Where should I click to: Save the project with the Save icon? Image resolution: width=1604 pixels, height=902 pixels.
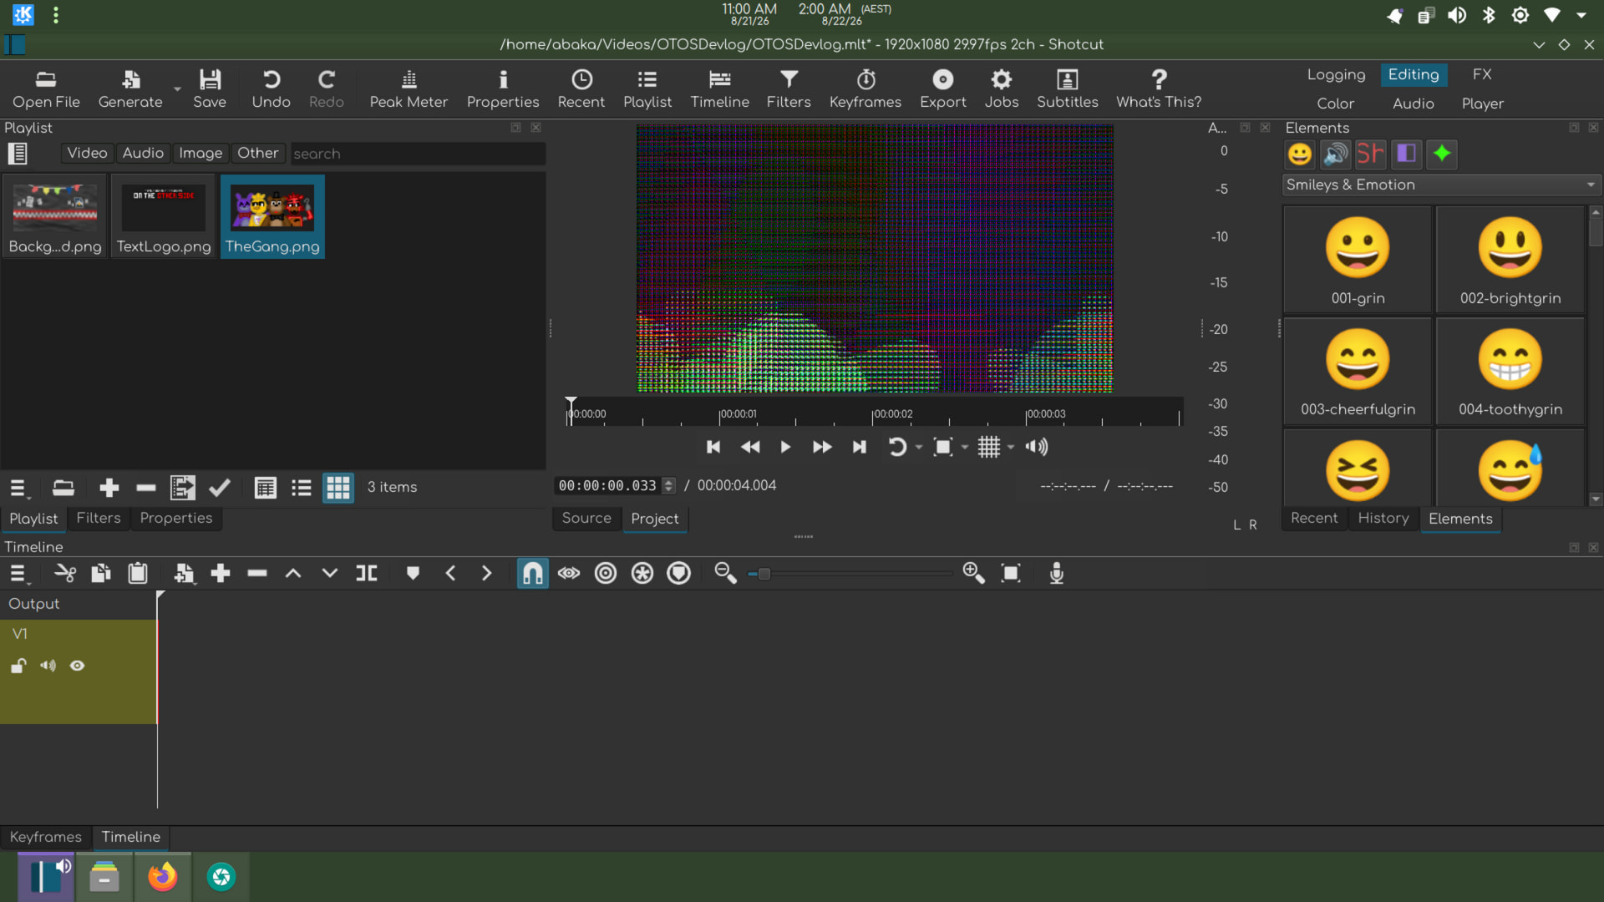[x=210, y=89]
